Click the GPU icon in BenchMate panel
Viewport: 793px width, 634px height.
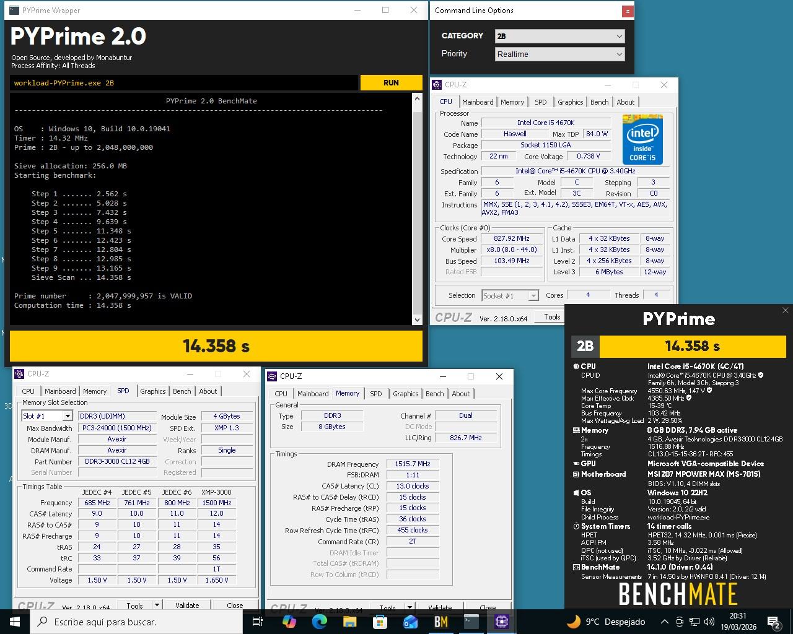(x=577, y=464)
